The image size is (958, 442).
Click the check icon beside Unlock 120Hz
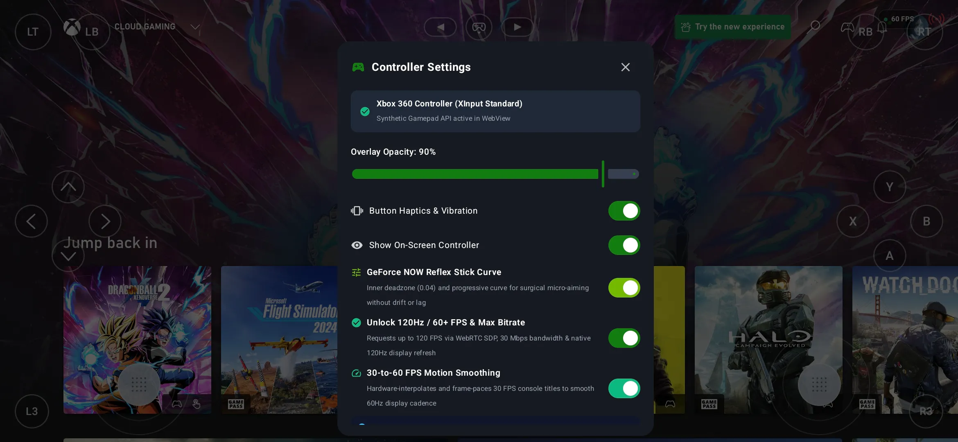tap(357, 323)
